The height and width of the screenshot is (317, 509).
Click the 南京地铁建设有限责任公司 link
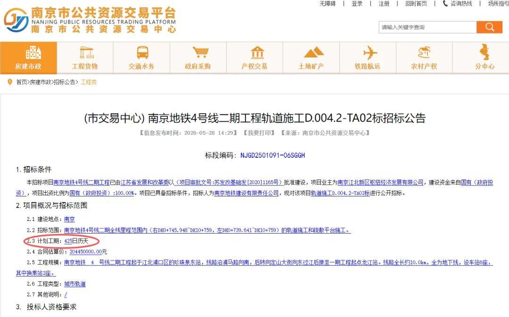pos(246,193)
